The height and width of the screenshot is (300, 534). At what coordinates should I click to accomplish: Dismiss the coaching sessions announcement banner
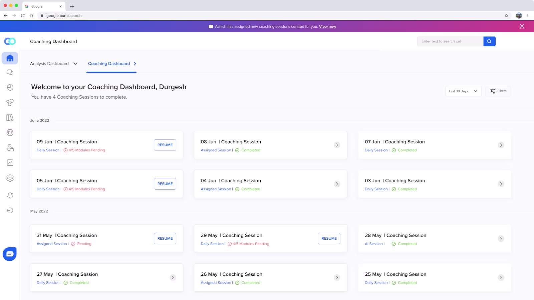click(522, 26)
